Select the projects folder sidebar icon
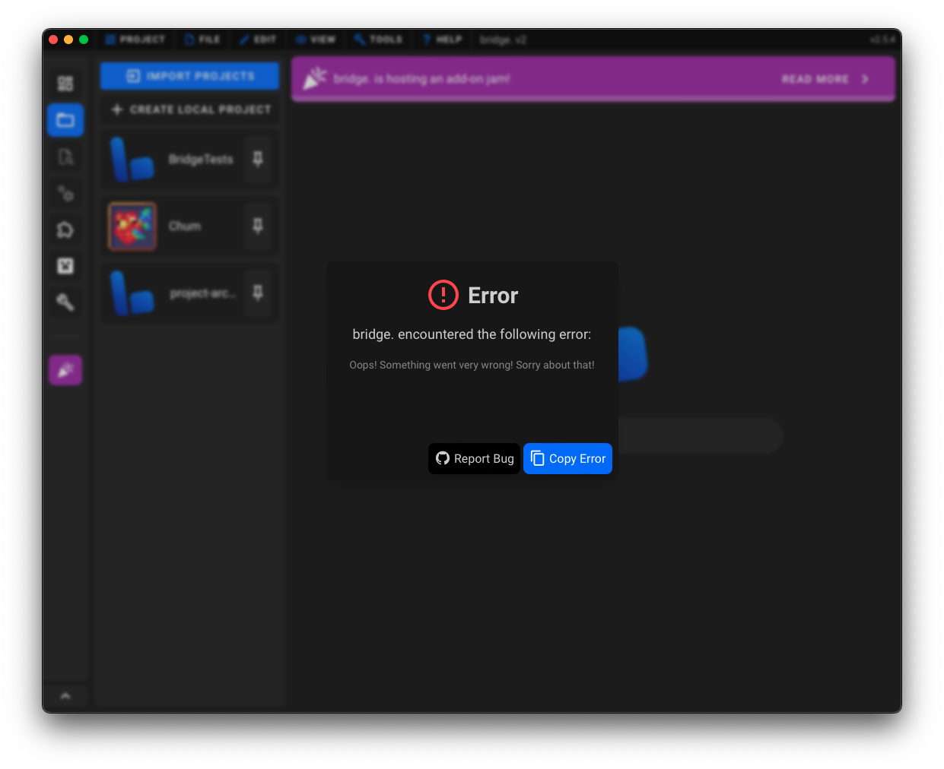 (x=65, y=120)
